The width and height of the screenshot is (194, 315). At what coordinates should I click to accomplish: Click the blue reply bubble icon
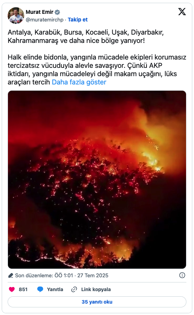tap(40, 289)
